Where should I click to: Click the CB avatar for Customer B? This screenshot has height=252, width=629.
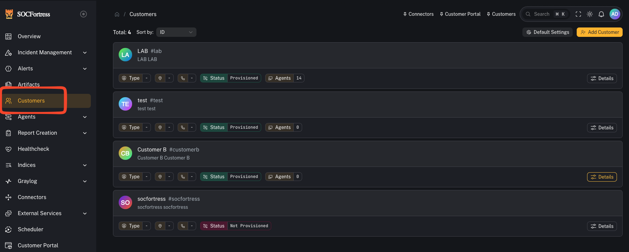coord(125,153)
